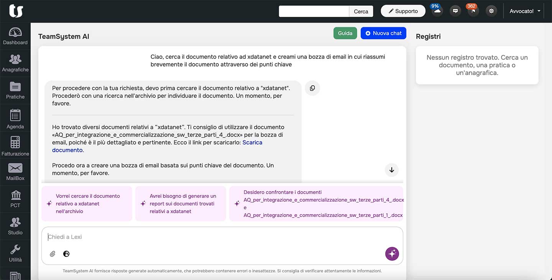The image size is (552, 280).
Task: Start a Nuova chat
Action: [x=383, y=33]
